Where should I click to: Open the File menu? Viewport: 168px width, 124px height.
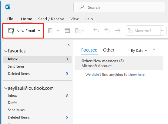click(10, 19)
